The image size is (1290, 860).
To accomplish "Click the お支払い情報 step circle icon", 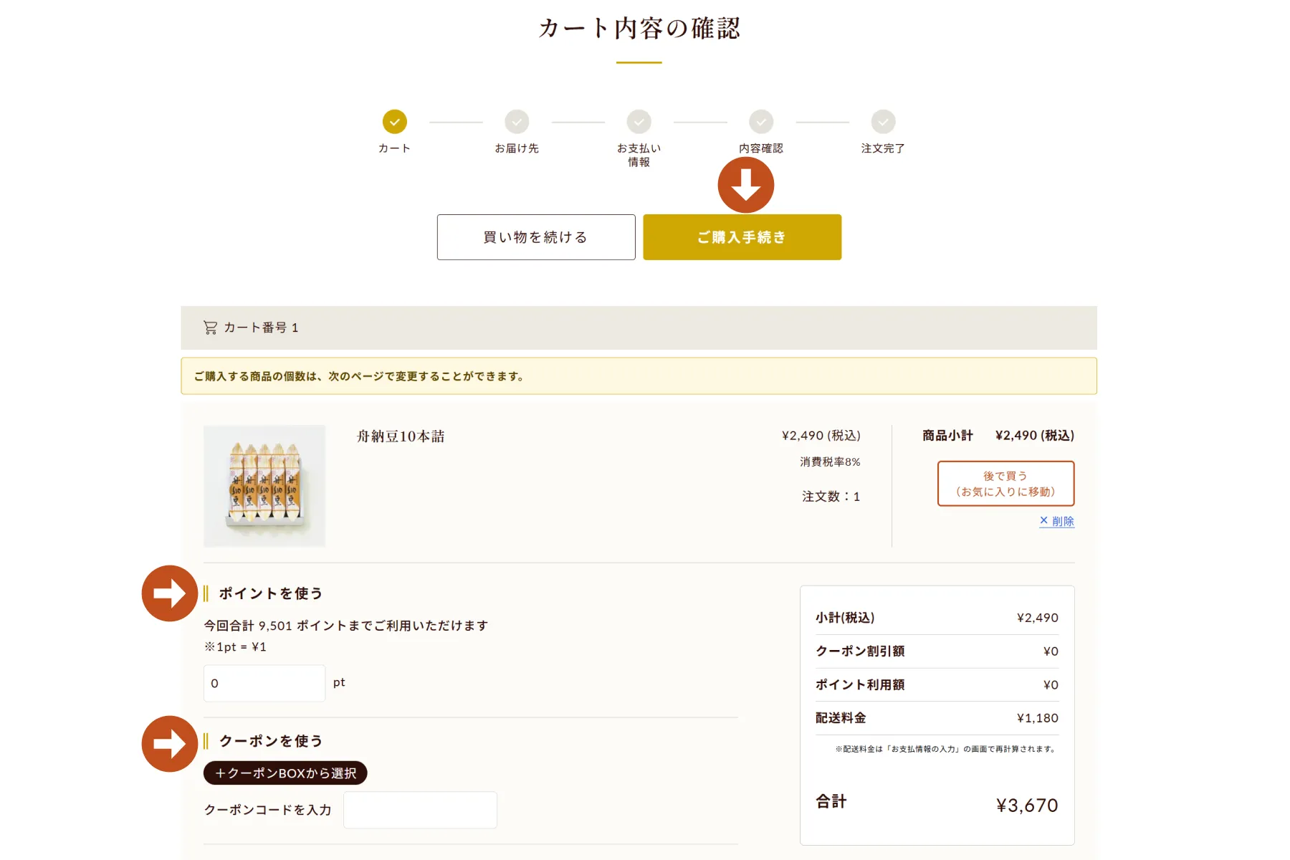I will (x=639, y=122).
